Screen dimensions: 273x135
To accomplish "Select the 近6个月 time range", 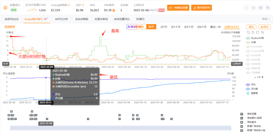I will pos(202,27).
